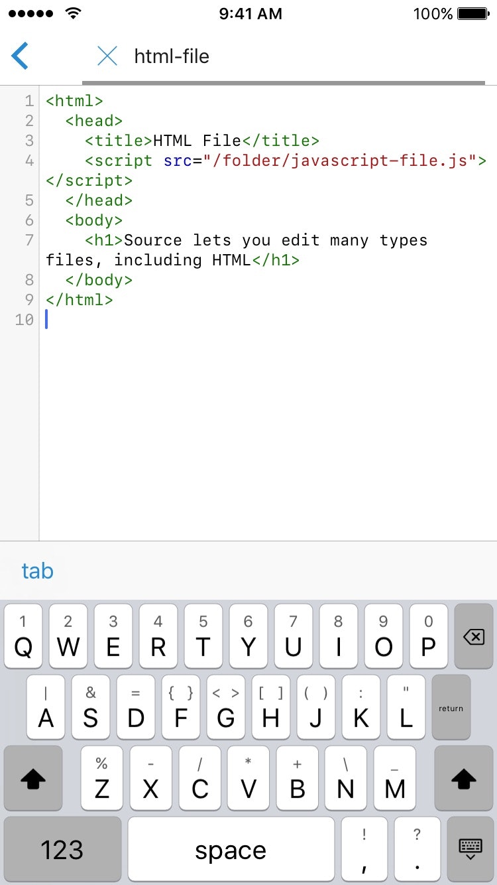Viewport: 497px width, 885px height.
Task: Tap the U key
Action: tap(294, 636)
